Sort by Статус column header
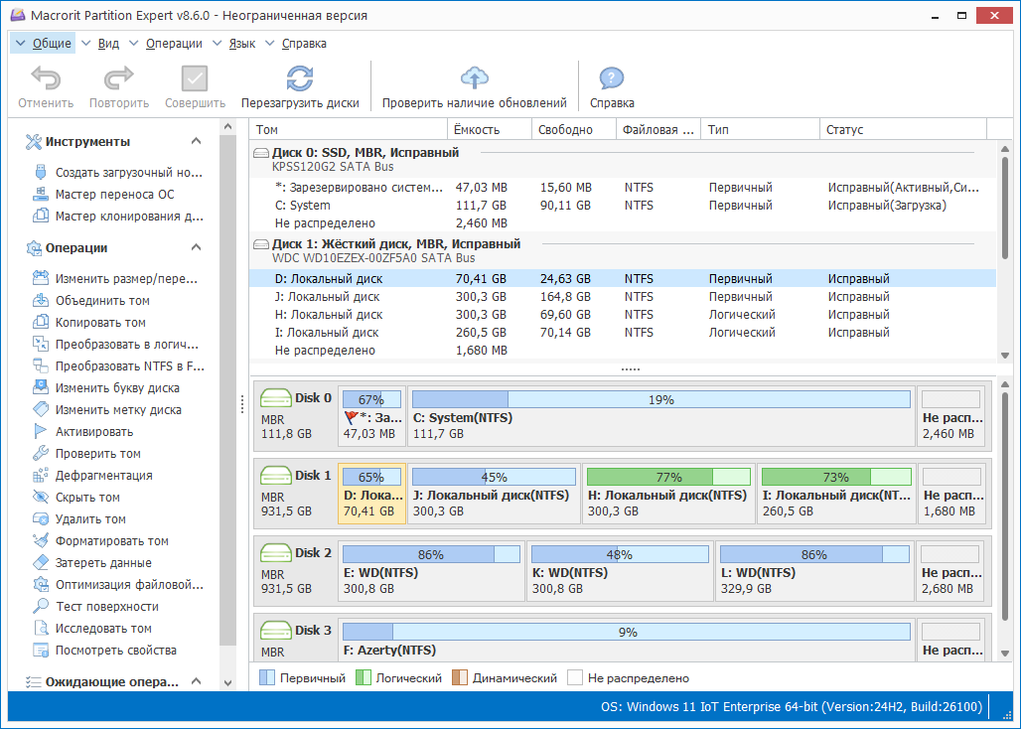The image size is (1021, 729). pos(903,129)
